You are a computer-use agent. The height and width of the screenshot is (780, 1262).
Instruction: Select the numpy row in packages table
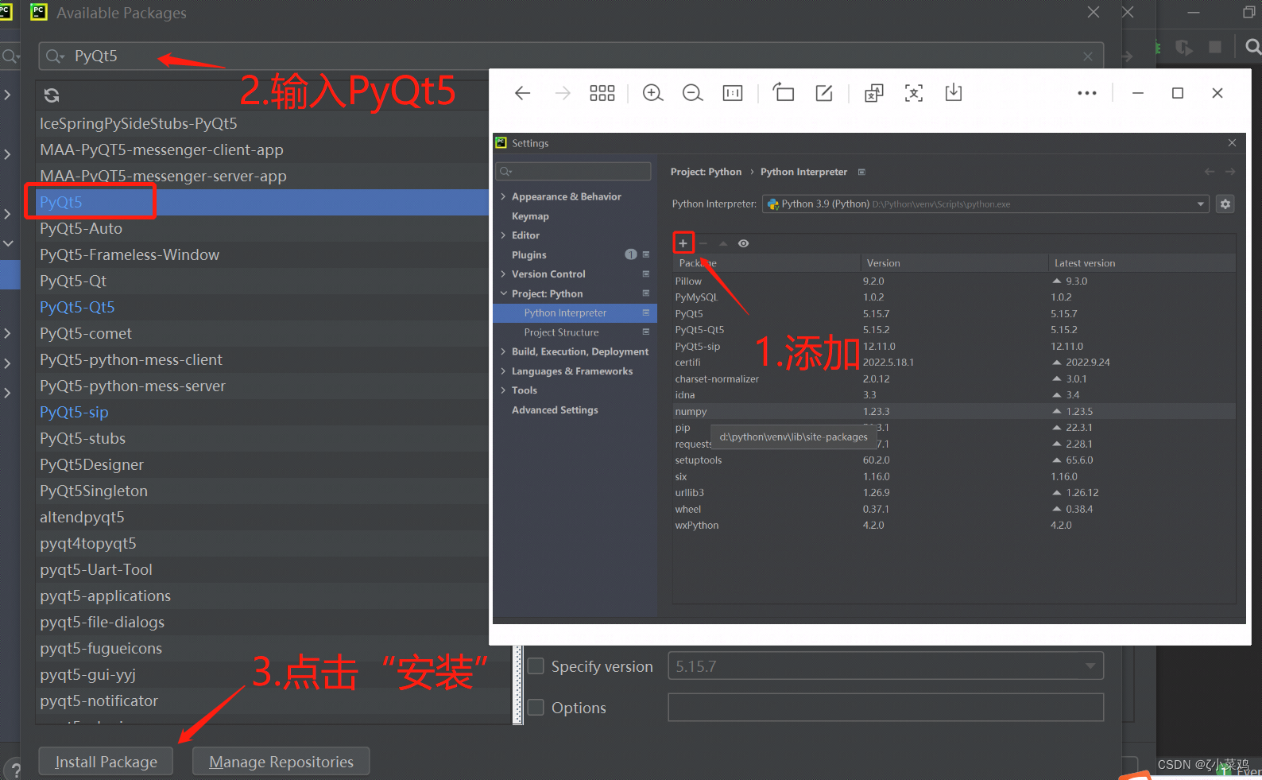point(954,412)
